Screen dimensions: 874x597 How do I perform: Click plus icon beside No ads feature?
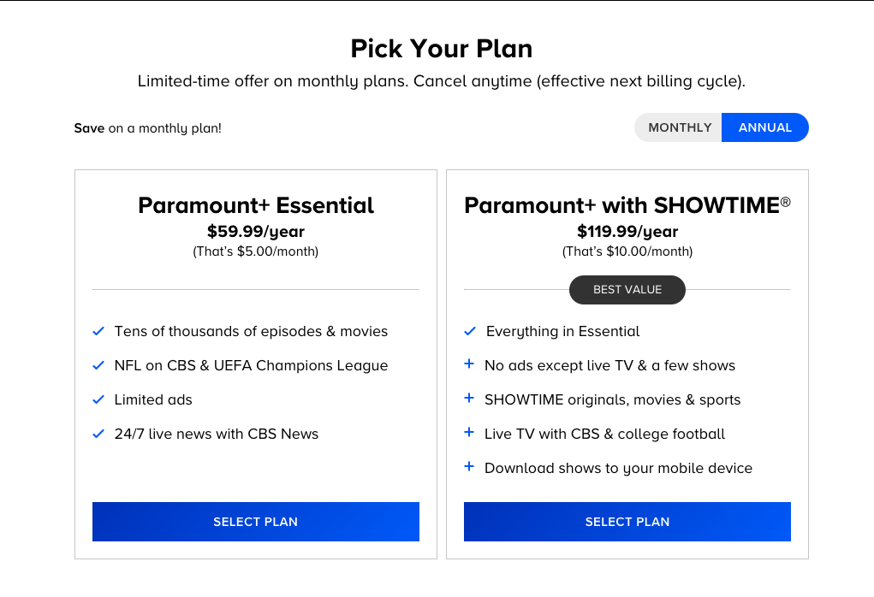[469, 364]
